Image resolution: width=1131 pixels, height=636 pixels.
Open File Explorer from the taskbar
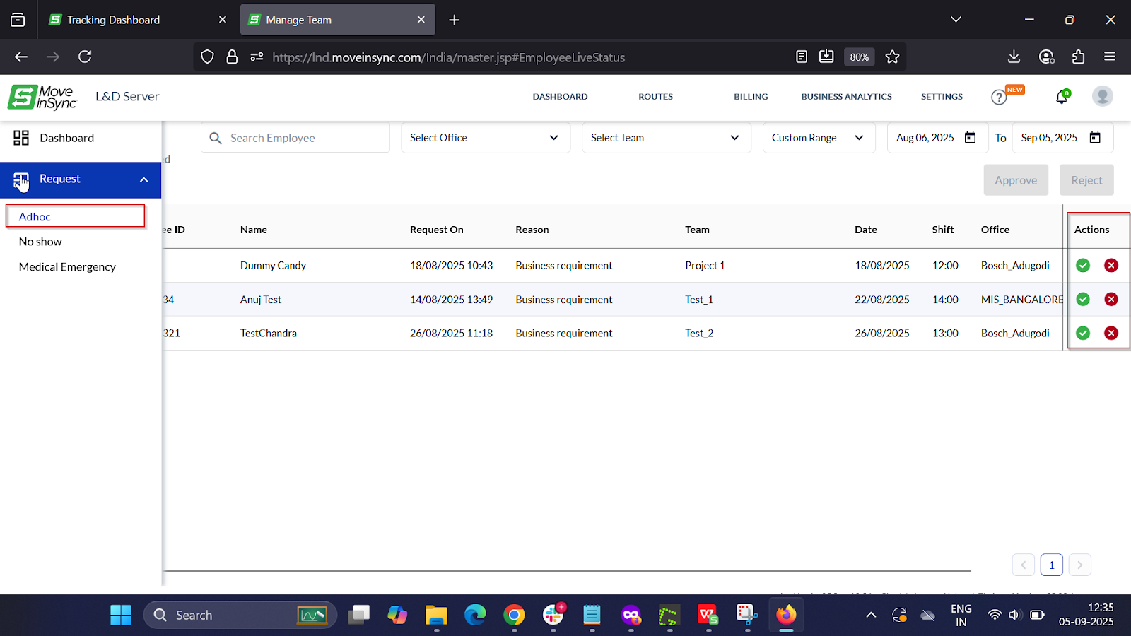pos(436,616)
